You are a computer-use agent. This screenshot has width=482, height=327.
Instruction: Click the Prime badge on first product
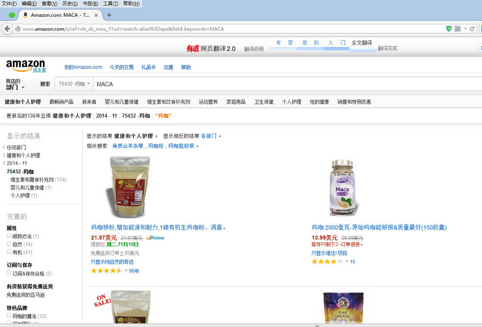[155, 238]
